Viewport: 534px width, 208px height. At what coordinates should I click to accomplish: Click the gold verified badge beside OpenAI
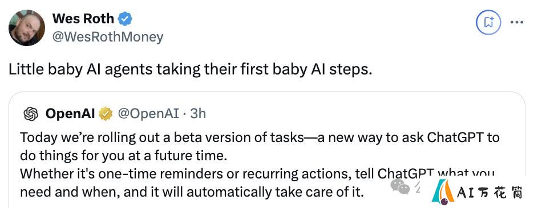[x=106, y=114]
